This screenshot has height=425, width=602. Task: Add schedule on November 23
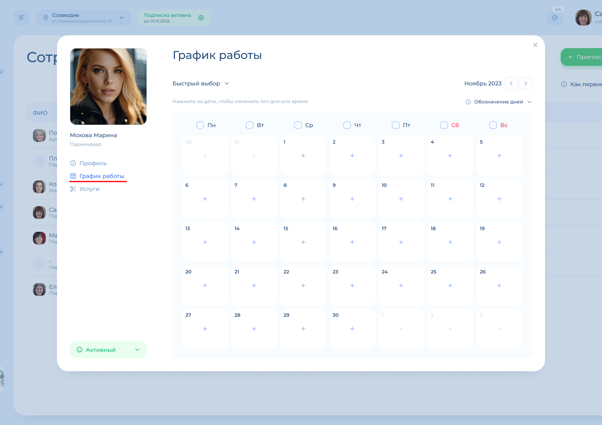coord(352,285)
